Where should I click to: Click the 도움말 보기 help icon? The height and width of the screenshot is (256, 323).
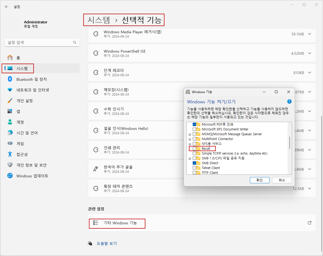[90, 243]
